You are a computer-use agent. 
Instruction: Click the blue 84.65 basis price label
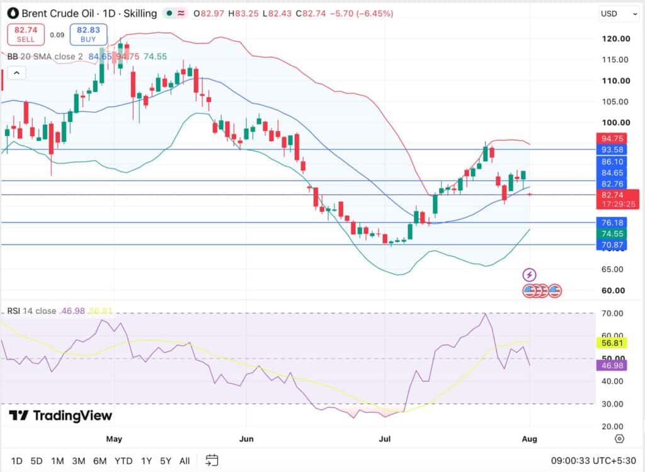point(612,173)
